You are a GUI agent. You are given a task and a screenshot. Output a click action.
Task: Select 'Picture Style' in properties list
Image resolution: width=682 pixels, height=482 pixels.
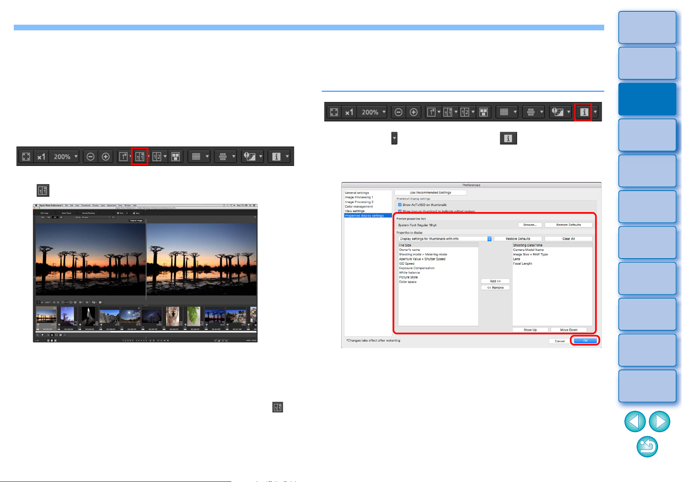[x=408, y=277]
